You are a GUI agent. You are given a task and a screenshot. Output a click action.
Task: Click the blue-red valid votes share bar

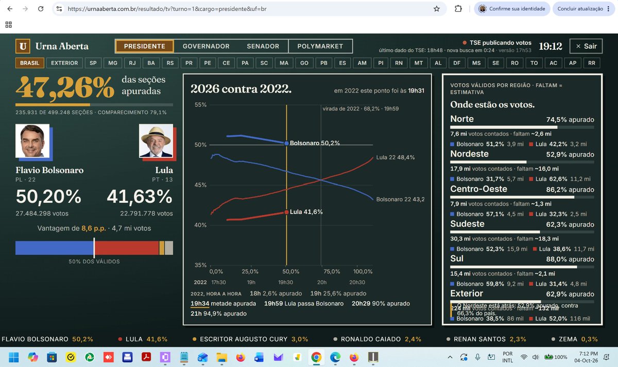point(94,247)
